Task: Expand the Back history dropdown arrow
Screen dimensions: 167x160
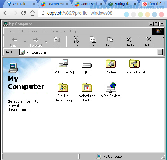Action: (25, 42)
